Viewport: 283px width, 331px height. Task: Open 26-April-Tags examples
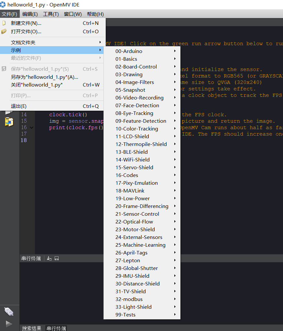tap(142, 253)
